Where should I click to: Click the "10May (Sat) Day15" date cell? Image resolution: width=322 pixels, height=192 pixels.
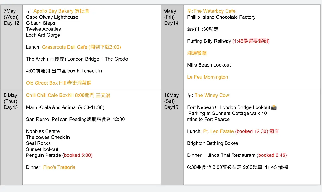tap(172, 137)
